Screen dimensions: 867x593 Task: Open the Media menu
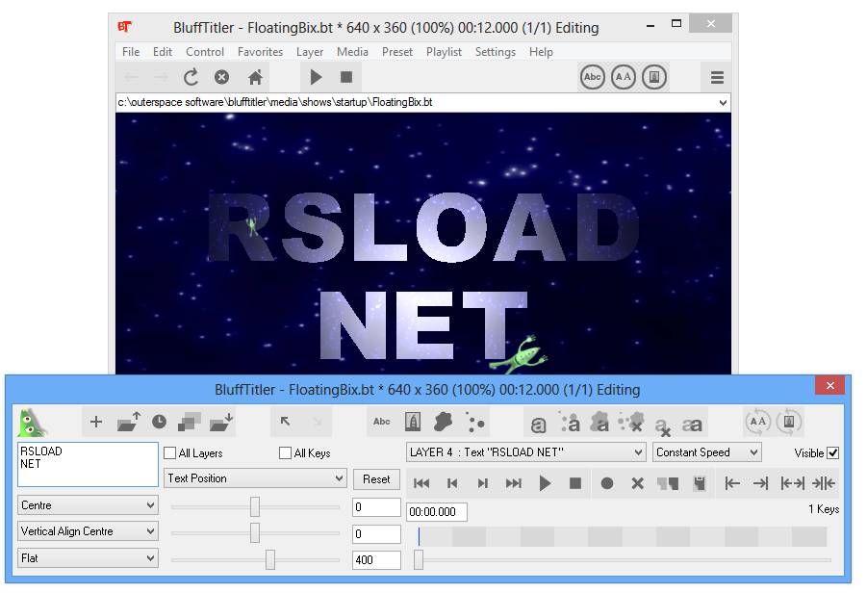coord(352,52)
